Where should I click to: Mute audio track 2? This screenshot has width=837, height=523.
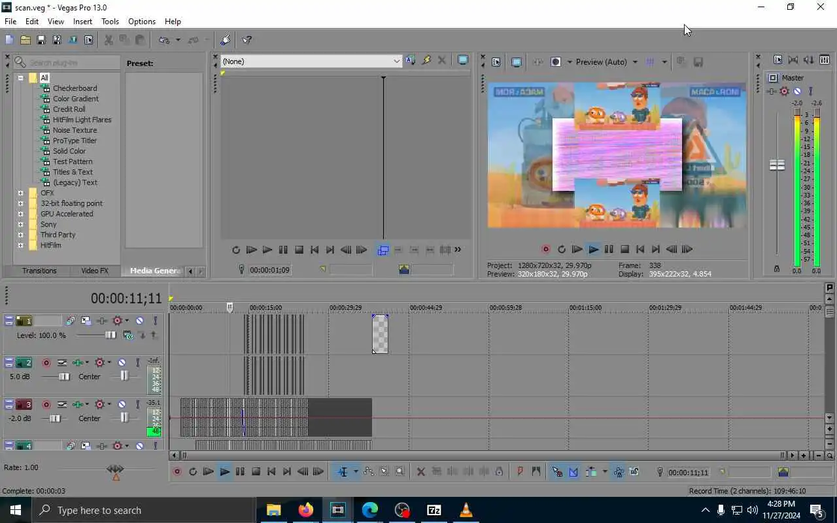tap(122, 362)
